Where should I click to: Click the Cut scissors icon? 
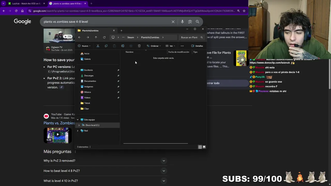98,46
